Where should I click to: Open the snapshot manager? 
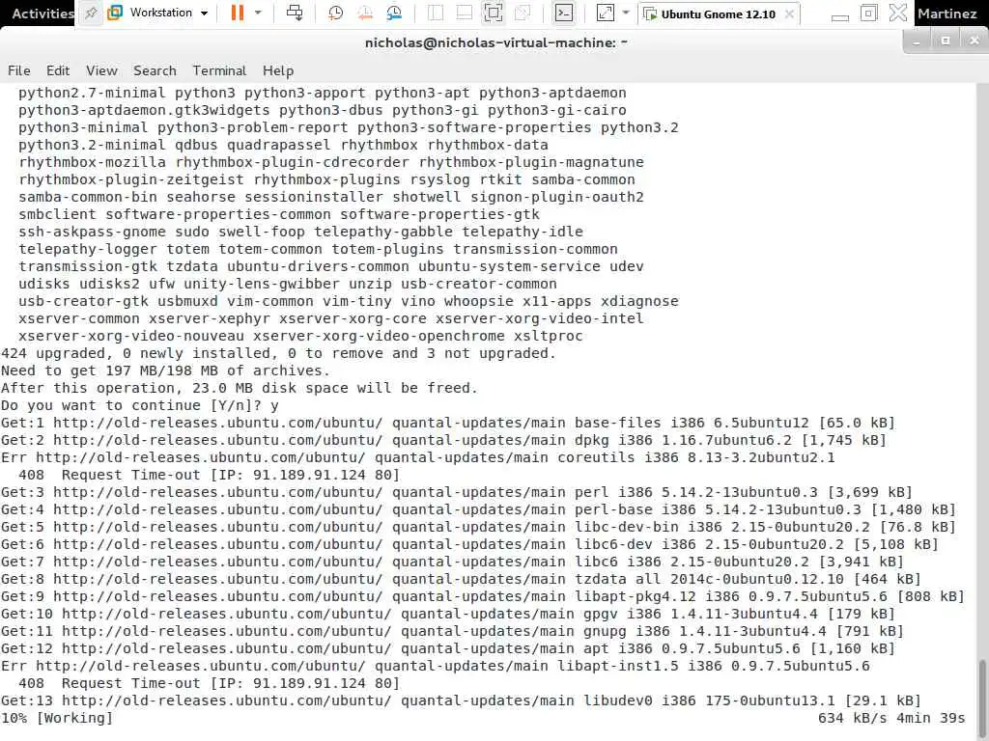pyautogui.click(x=394, y=13)
